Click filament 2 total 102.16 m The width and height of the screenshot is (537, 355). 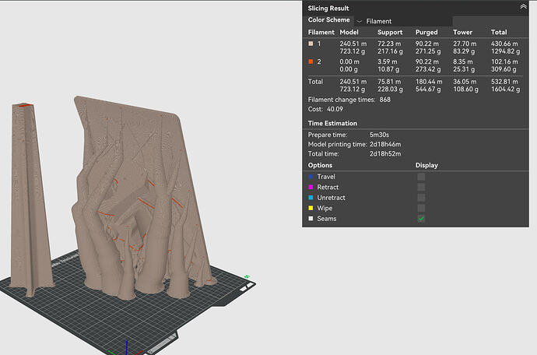click(504, 62)
